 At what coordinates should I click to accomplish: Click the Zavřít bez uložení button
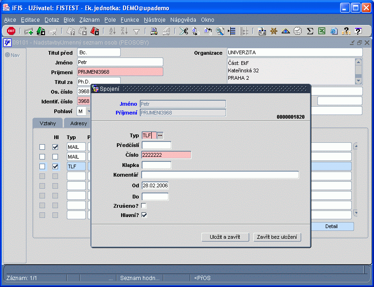click(277, 237)
